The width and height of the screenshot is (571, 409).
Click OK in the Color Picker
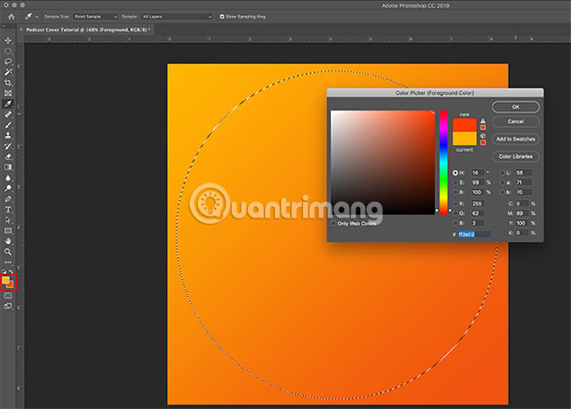coord(516,107)
